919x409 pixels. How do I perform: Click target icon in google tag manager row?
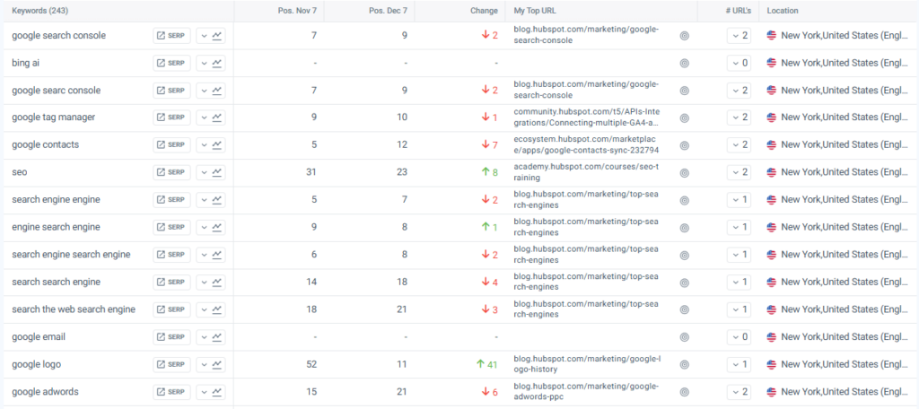point(684,117)
